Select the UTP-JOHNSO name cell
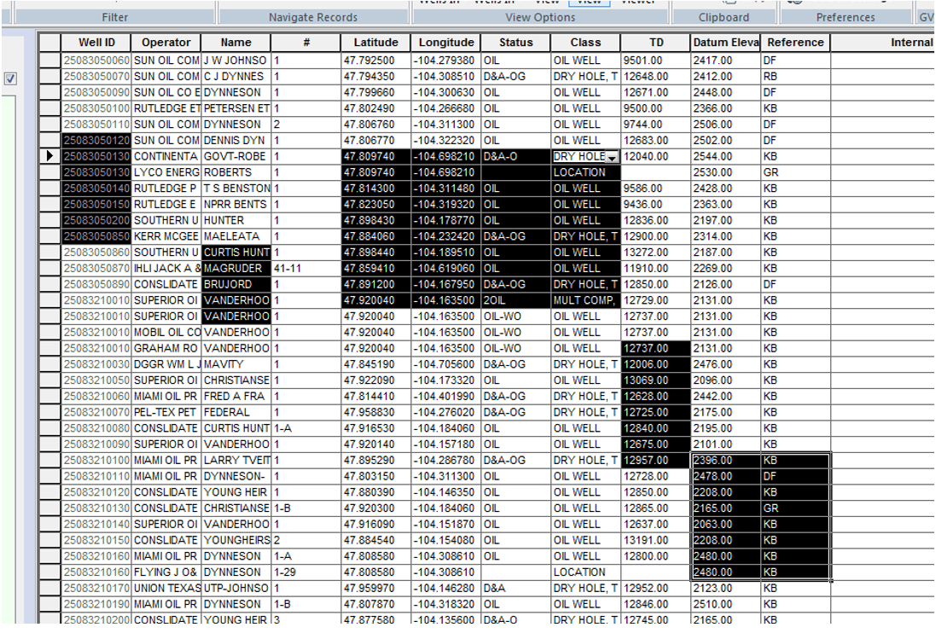Screen dimensions: 936x633 235,589
